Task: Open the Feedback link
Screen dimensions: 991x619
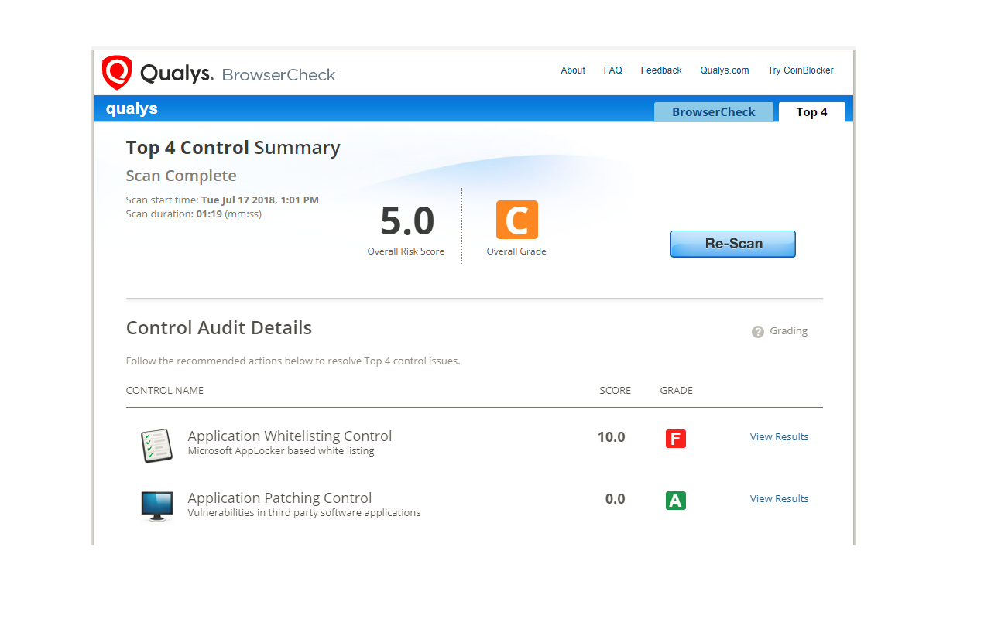Action: 661,70
